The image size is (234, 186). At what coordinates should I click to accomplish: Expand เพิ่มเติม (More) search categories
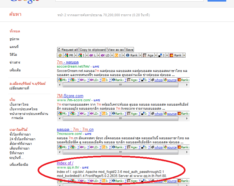pyautogui.click(x=15, y=70)
